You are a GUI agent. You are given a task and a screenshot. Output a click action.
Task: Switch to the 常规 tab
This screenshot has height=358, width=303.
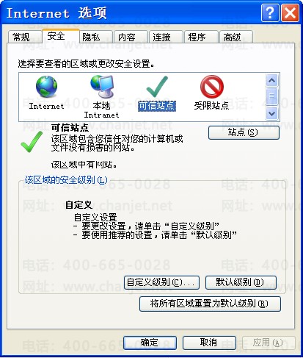[21, 37]
